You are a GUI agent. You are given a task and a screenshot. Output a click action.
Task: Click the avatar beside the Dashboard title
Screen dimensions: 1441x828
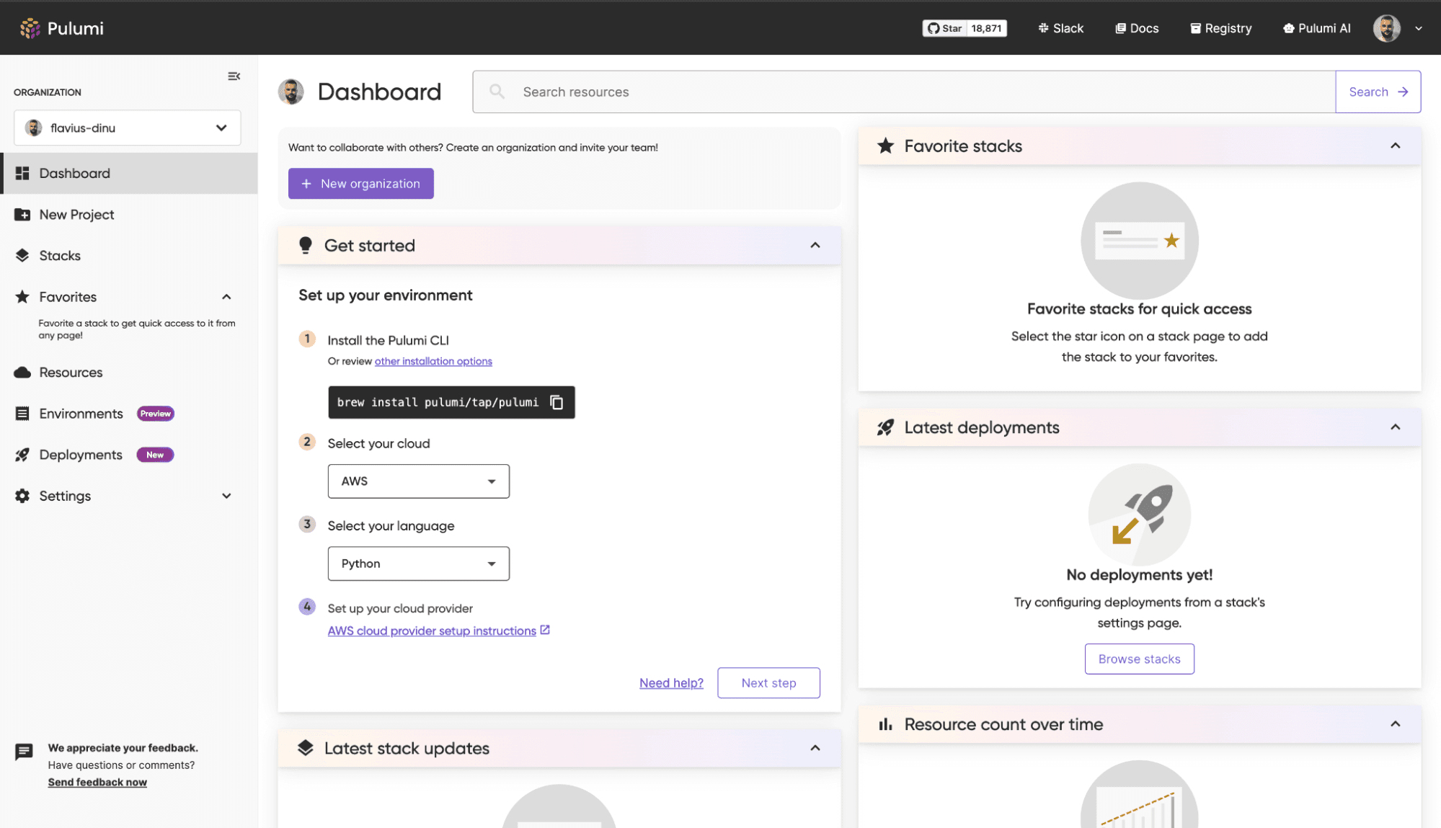(291, 92)
